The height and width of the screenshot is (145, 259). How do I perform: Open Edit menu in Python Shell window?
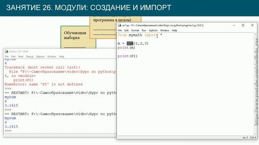(x=13, y=56)
